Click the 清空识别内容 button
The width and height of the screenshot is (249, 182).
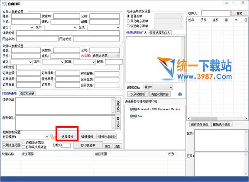(x=160, y=94)
